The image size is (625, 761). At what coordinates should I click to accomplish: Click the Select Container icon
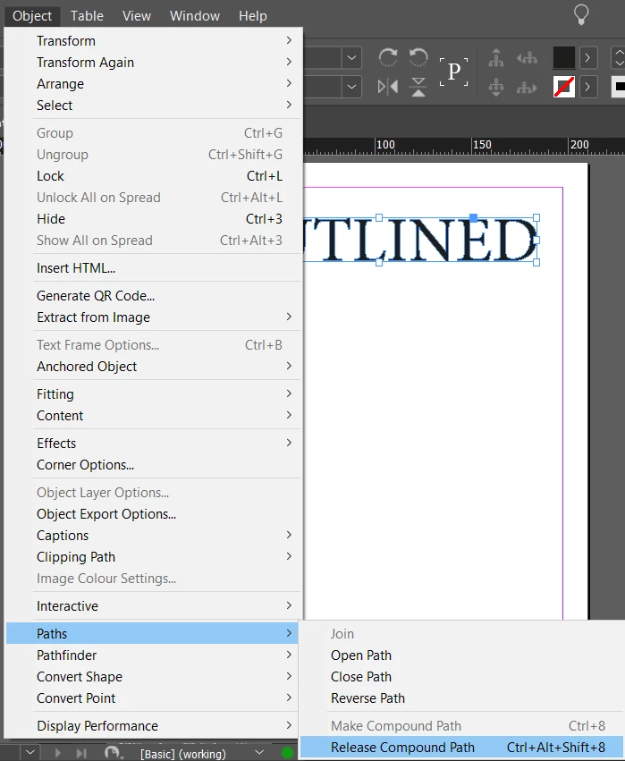pyautogui.click(x=496, y=58)
